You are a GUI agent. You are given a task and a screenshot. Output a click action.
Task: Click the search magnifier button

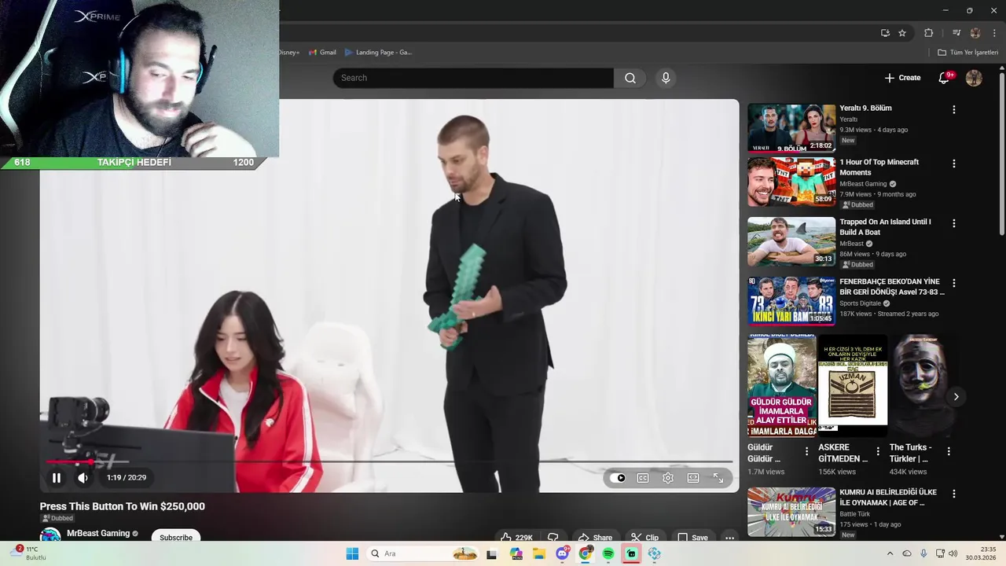point(630,78)
